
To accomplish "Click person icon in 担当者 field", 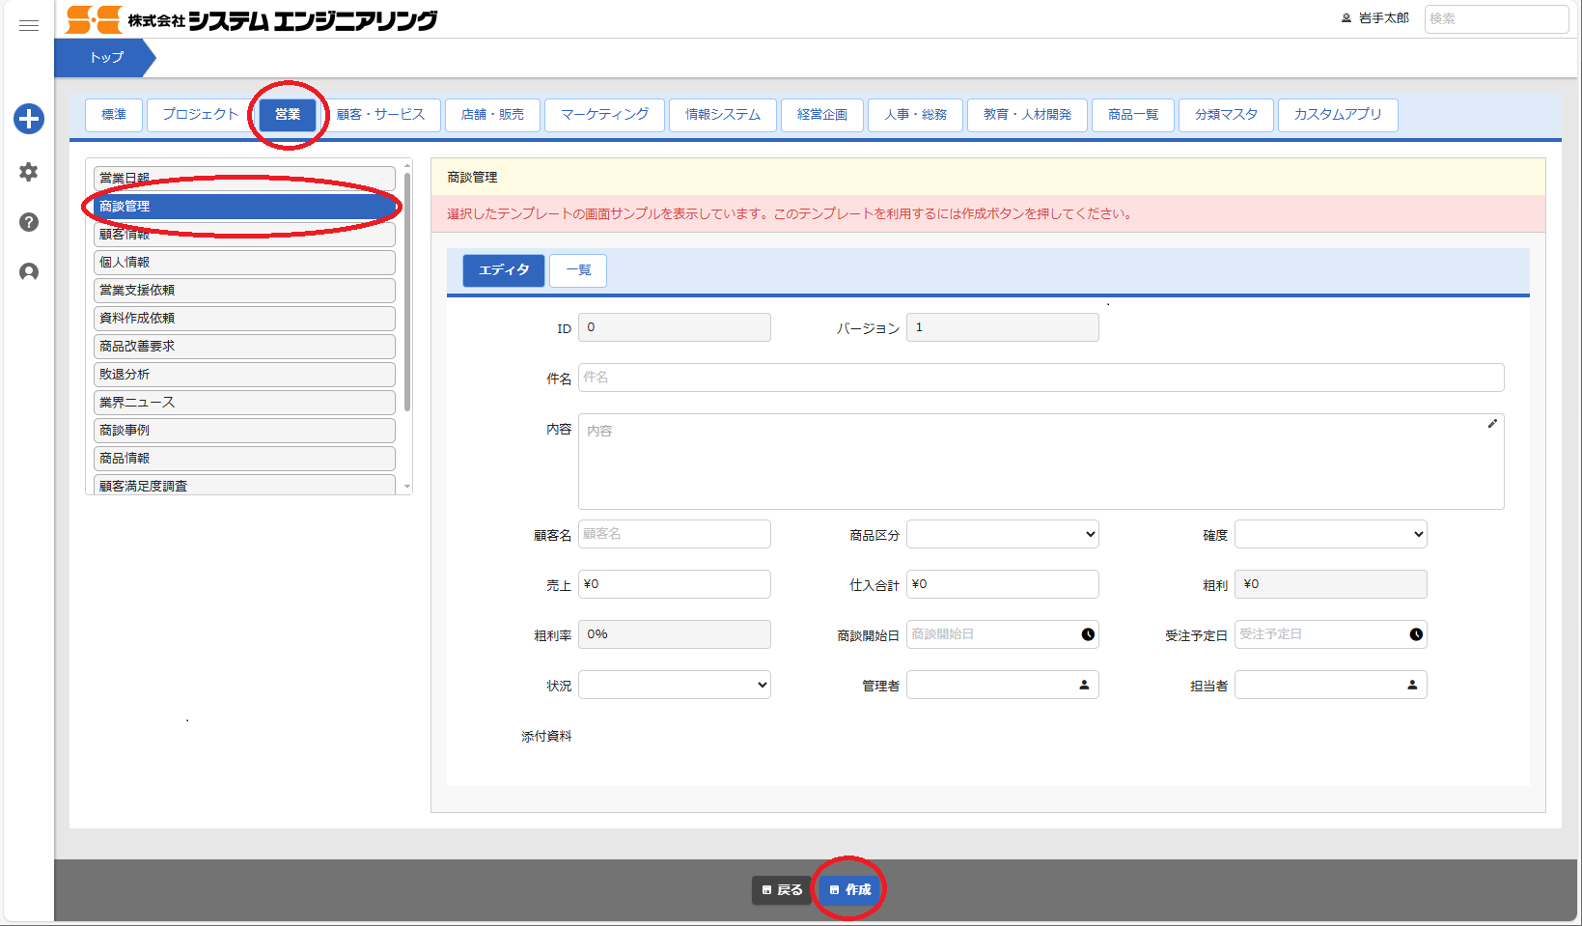I will [1412, 685].
